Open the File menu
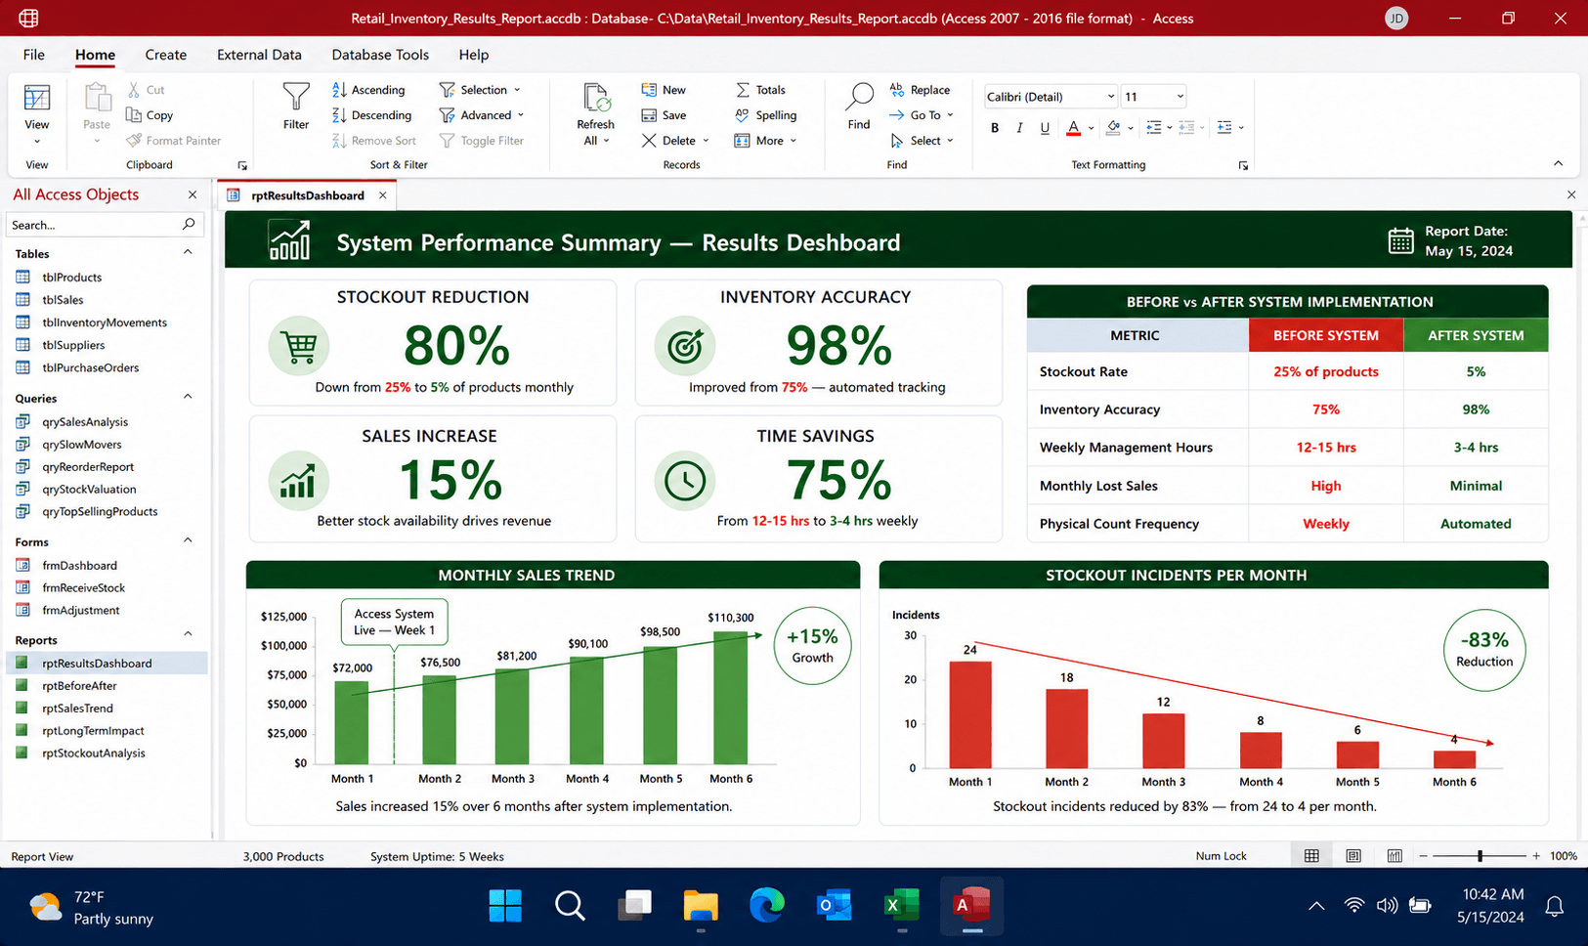 click(x=33, y=55)
